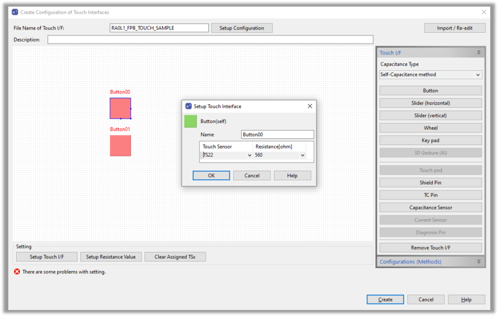
Task: Add a Wheel touch interface
Action: coord(431,128)
